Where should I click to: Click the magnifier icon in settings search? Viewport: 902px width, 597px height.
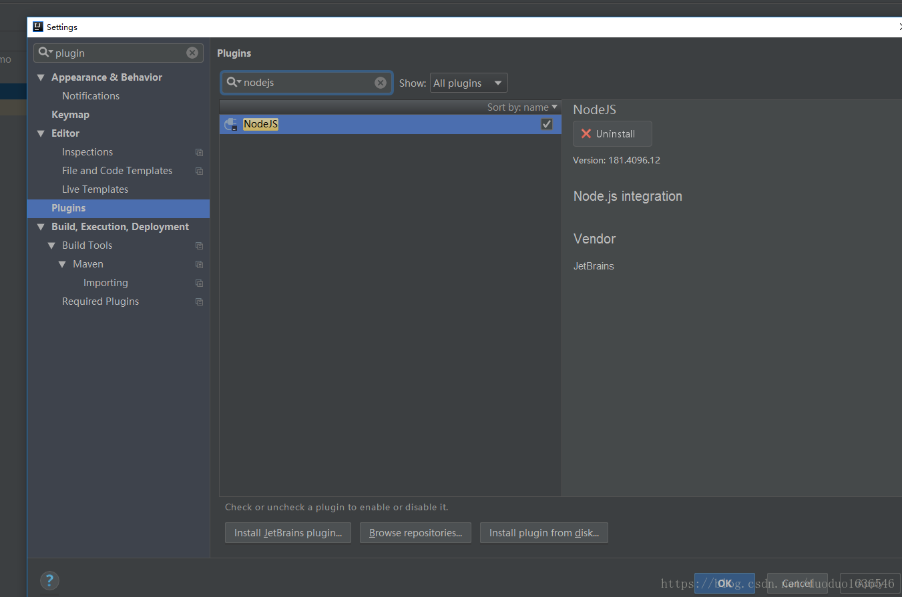(43, 52)
